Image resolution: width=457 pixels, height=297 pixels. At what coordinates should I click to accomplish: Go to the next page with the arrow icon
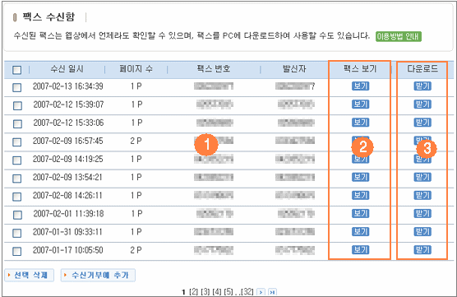pyautogui.click(x=261, y=292)
